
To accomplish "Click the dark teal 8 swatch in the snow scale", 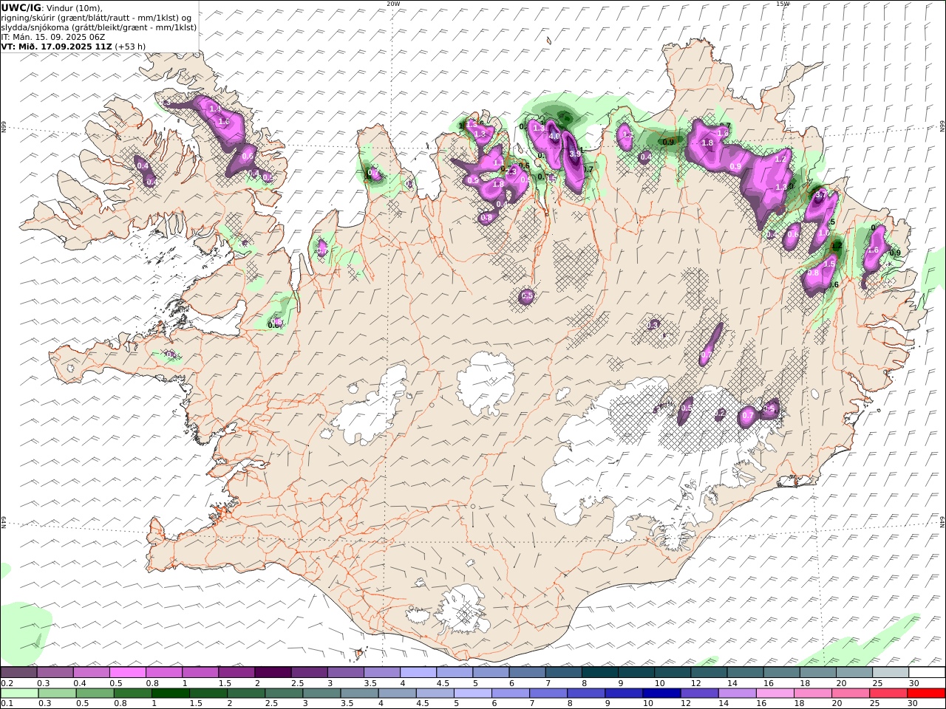I will click(599, 673).
